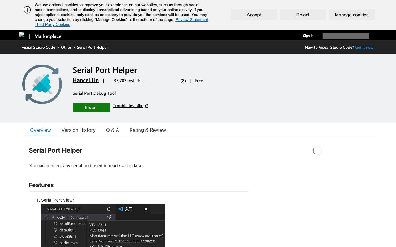
Task: Switch to the Rating & Review tab
Action: pyautogui.click(x=148, y=130)
